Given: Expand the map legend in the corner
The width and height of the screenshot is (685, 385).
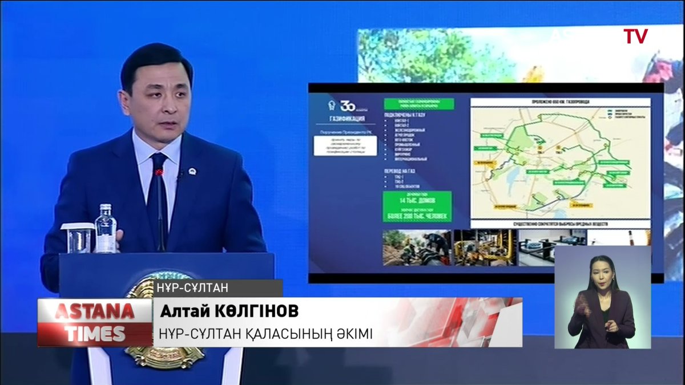Looking at the screenshot, I should point(620,114).
